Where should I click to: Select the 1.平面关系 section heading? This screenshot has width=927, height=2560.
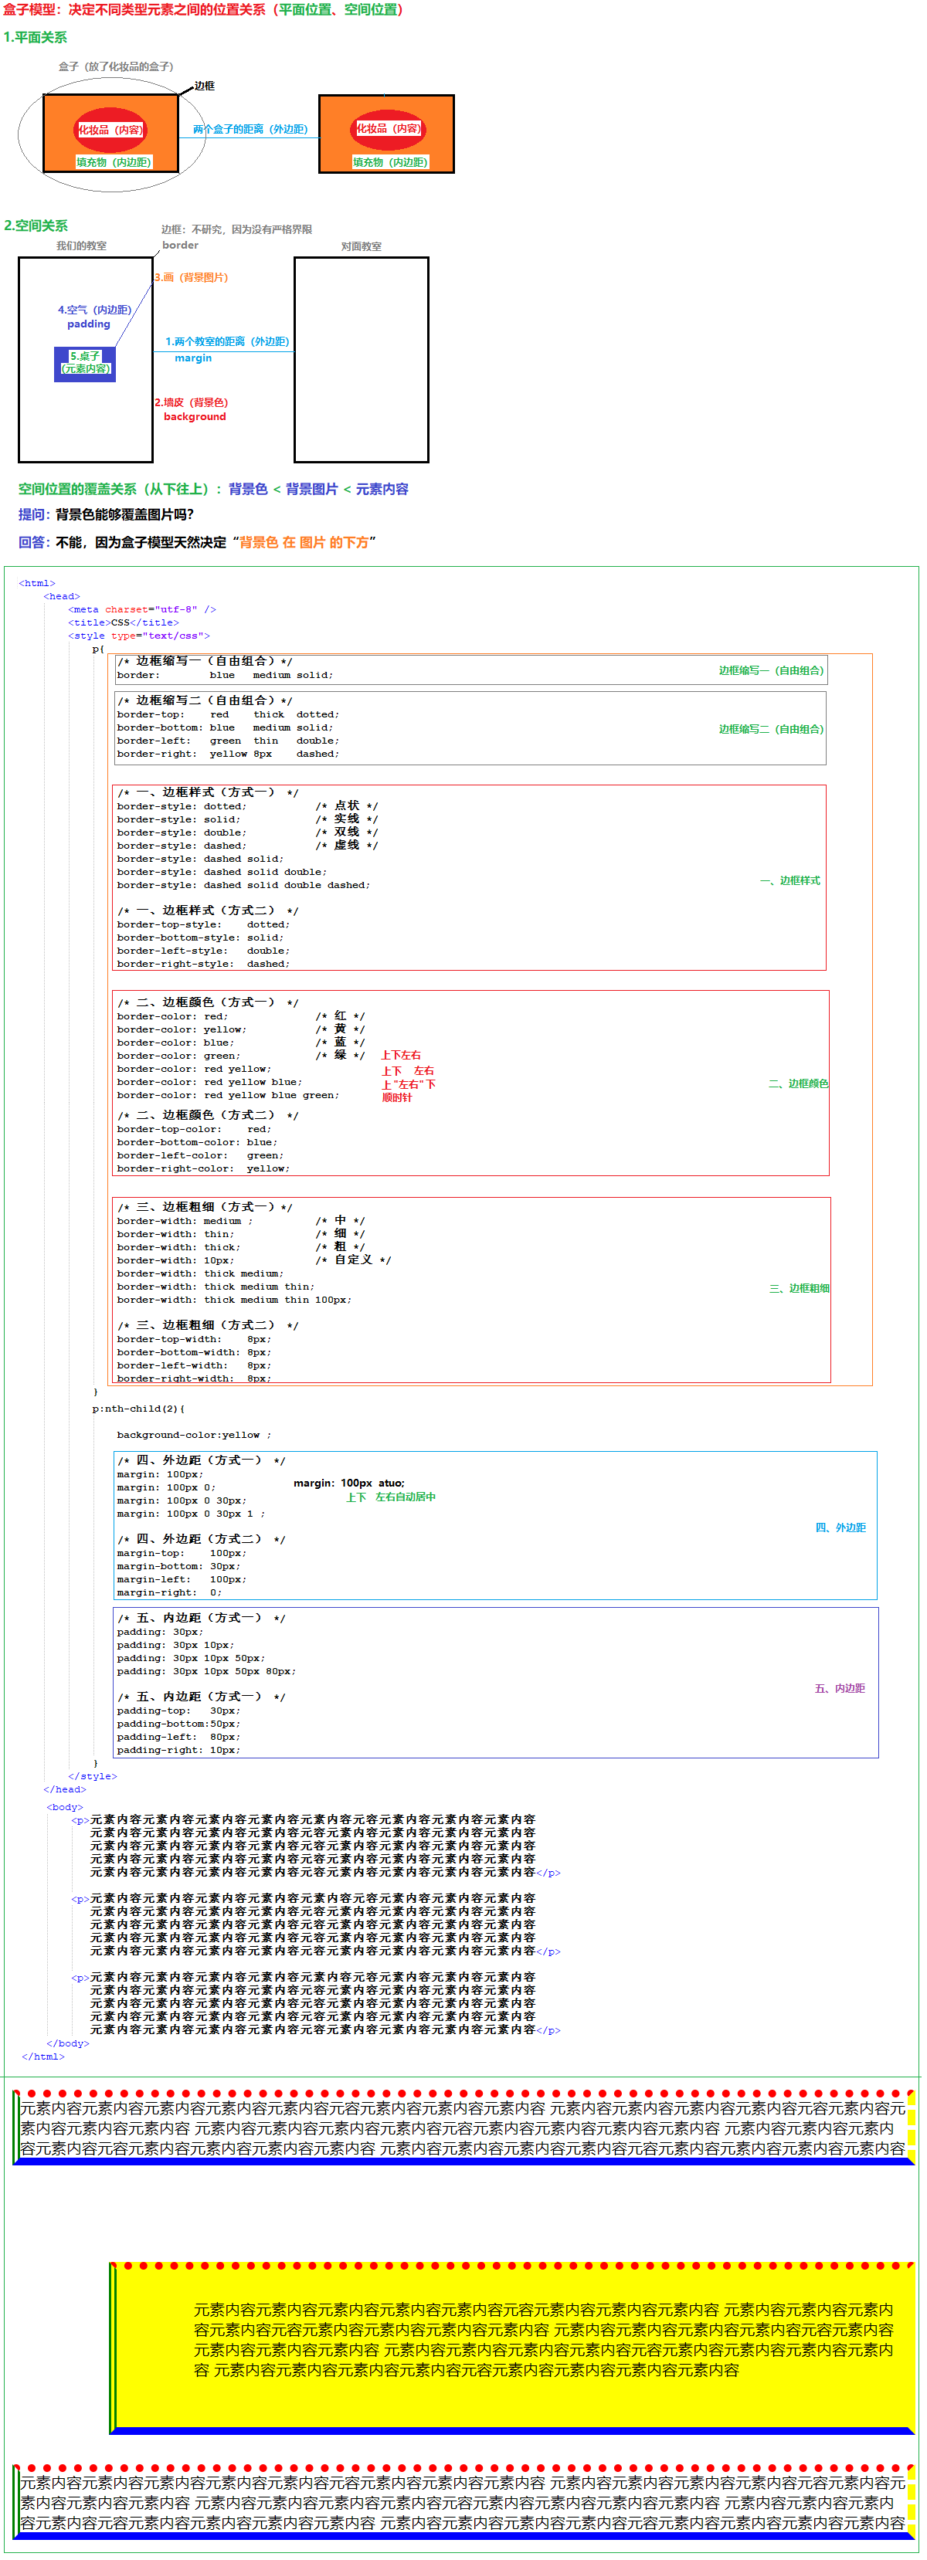tap(36, 38)
